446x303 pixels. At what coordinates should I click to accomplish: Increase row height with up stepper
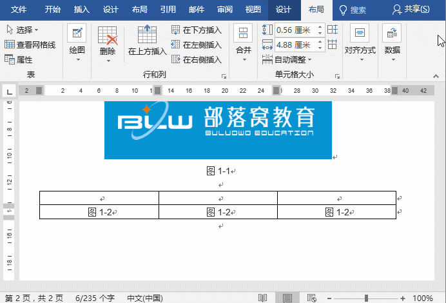coord(320,27)
